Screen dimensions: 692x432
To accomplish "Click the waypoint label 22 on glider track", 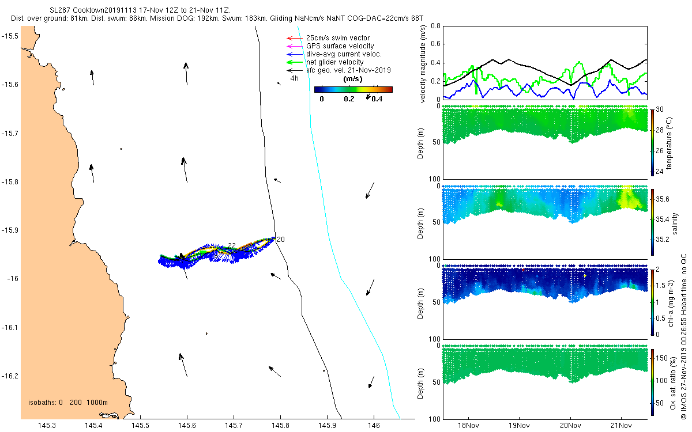I will coord(232,246).
